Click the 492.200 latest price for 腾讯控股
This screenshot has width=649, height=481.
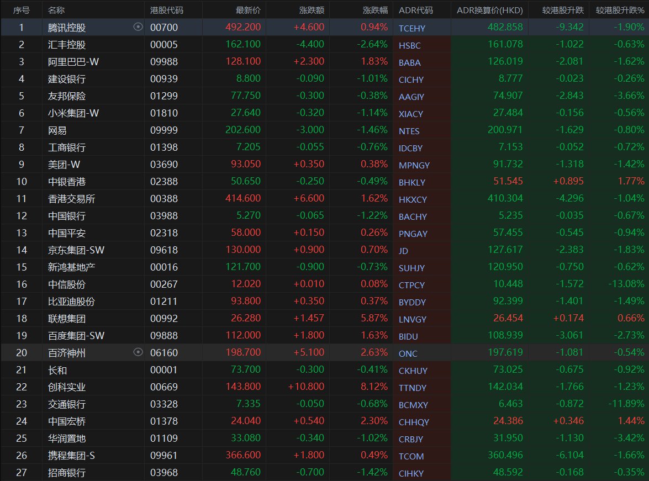click(243, 27)
